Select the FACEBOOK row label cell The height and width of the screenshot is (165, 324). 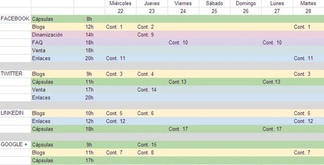(x=15, y=19)
